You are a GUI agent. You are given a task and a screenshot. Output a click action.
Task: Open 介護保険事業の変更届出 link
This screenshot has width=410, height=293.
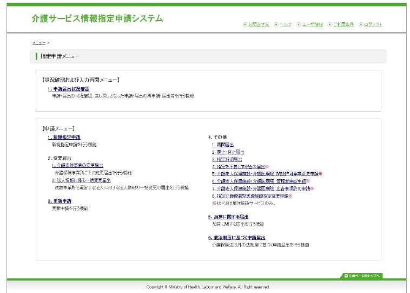[x=77, y=166]
